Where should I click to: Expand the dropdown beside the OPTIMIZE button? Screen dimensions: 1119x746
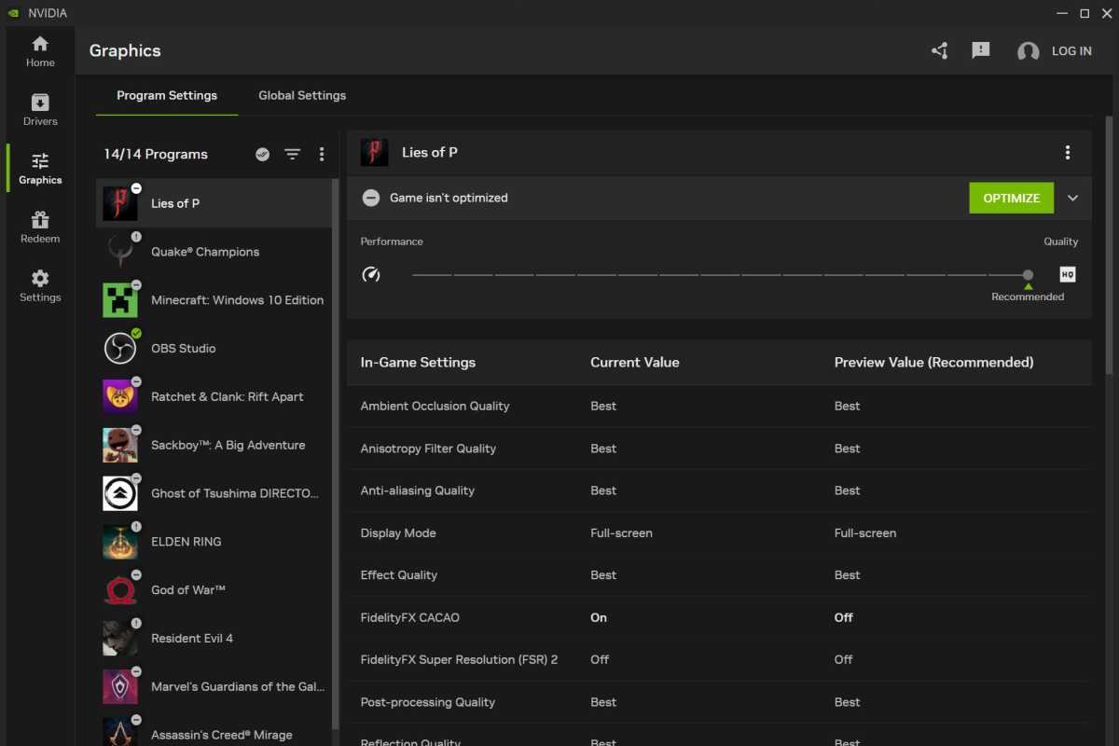tap(1072, 198)
